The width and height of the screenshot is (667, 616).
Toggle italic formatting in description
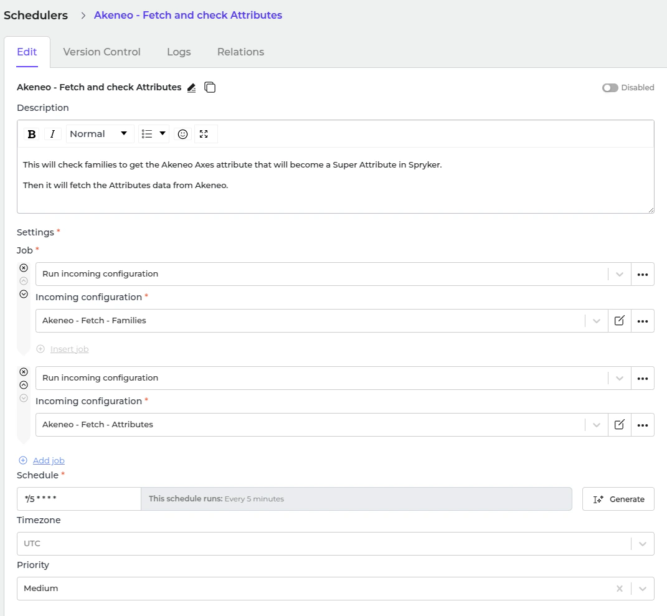[x=52, y=134]
